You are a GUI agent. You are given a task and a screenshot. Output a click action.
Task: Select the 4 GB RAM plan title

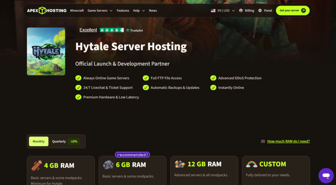[59, 166]
